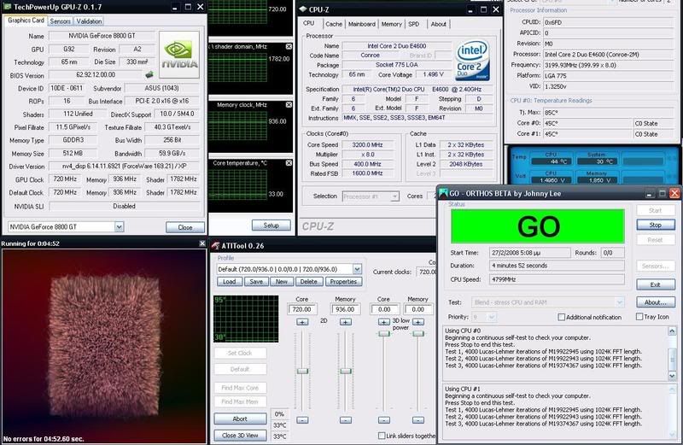Open the ORTHOS Test type dropdown
The width and height of the screenshot is (683, 445).
619,302
